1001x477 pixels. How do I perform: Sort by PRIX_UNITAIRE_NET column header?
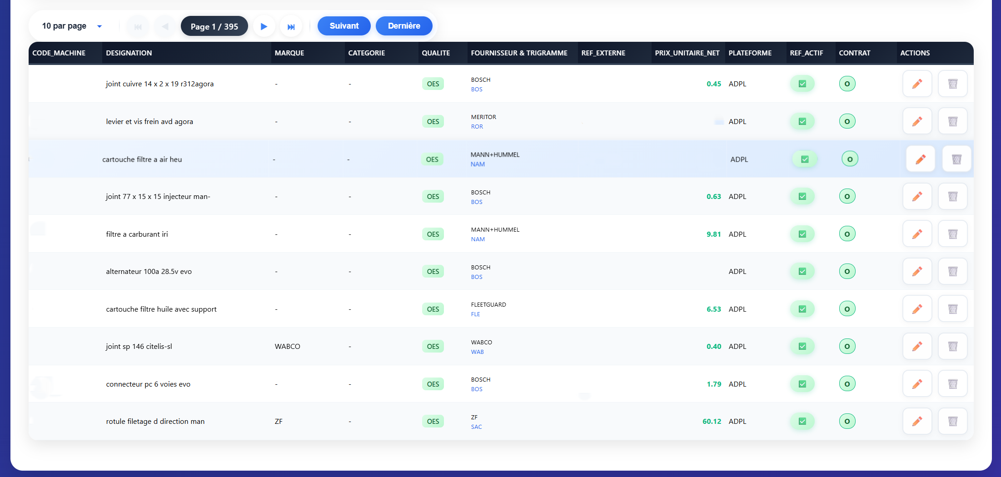click(687, 53)
